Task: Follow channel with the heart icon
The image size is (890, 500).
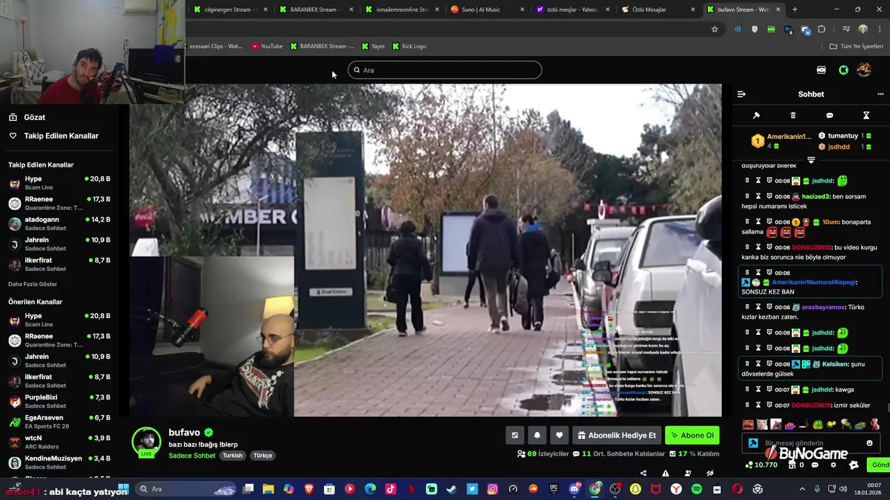Action: [x=559, y=435]
